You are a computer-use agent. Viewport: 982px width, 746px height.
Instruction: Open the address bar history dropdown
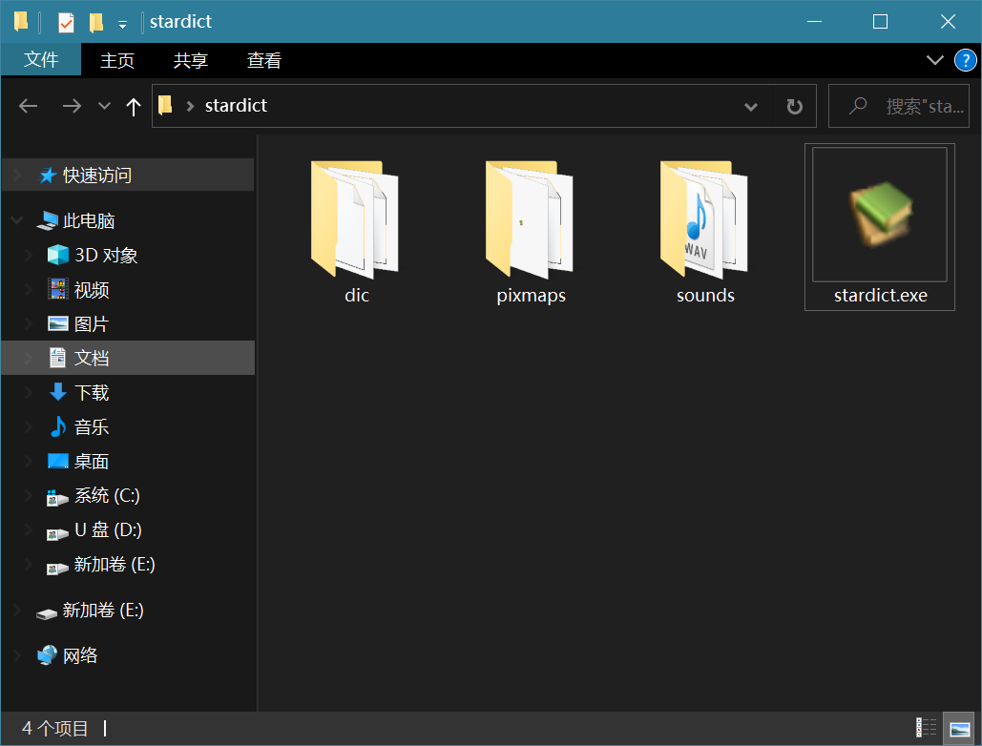pyautogui.click(x=751, y=106)
